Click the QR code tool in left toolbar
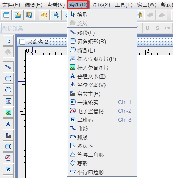Screen dimensions: 173x178 pos(8,169)
